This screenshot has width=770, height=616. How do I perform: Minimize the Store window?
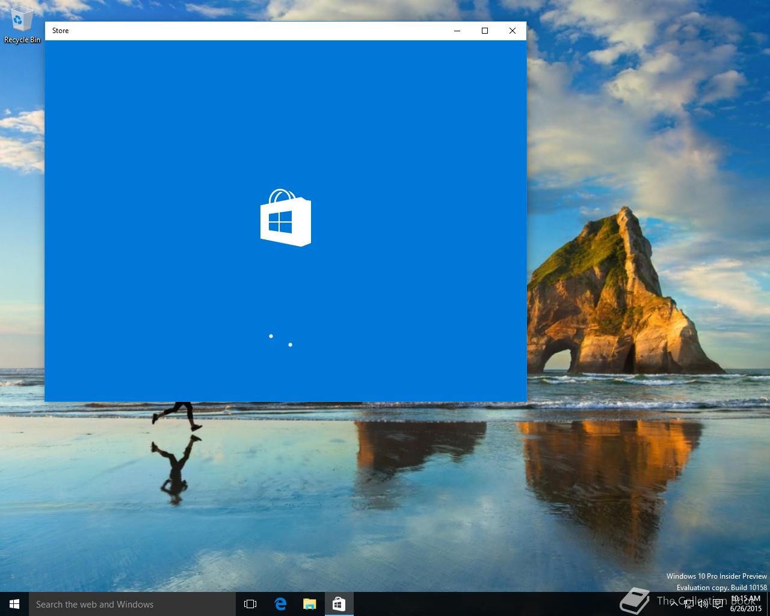pyautogui.click(x=457, y=31)
